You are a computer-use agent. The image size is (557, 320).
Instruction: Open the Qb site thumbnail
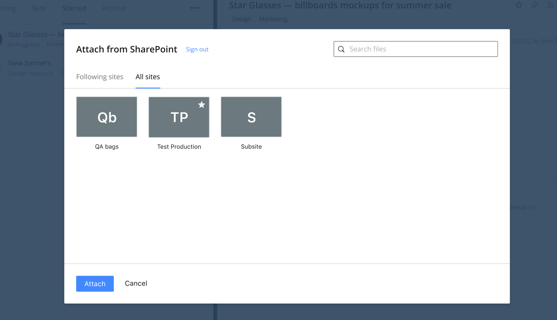pyautogui.click(x=107, y=117)
